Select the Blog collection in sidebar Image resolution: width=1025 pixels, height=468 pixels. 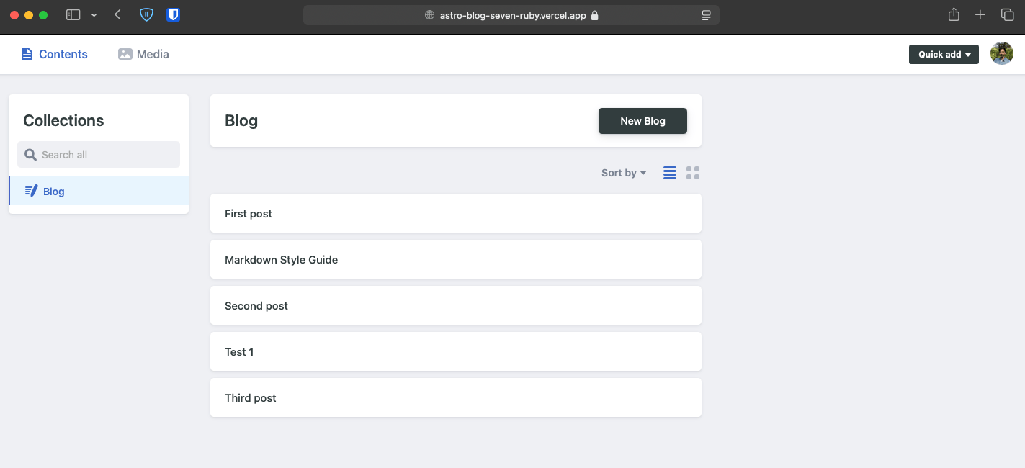(x=54, y=192)
